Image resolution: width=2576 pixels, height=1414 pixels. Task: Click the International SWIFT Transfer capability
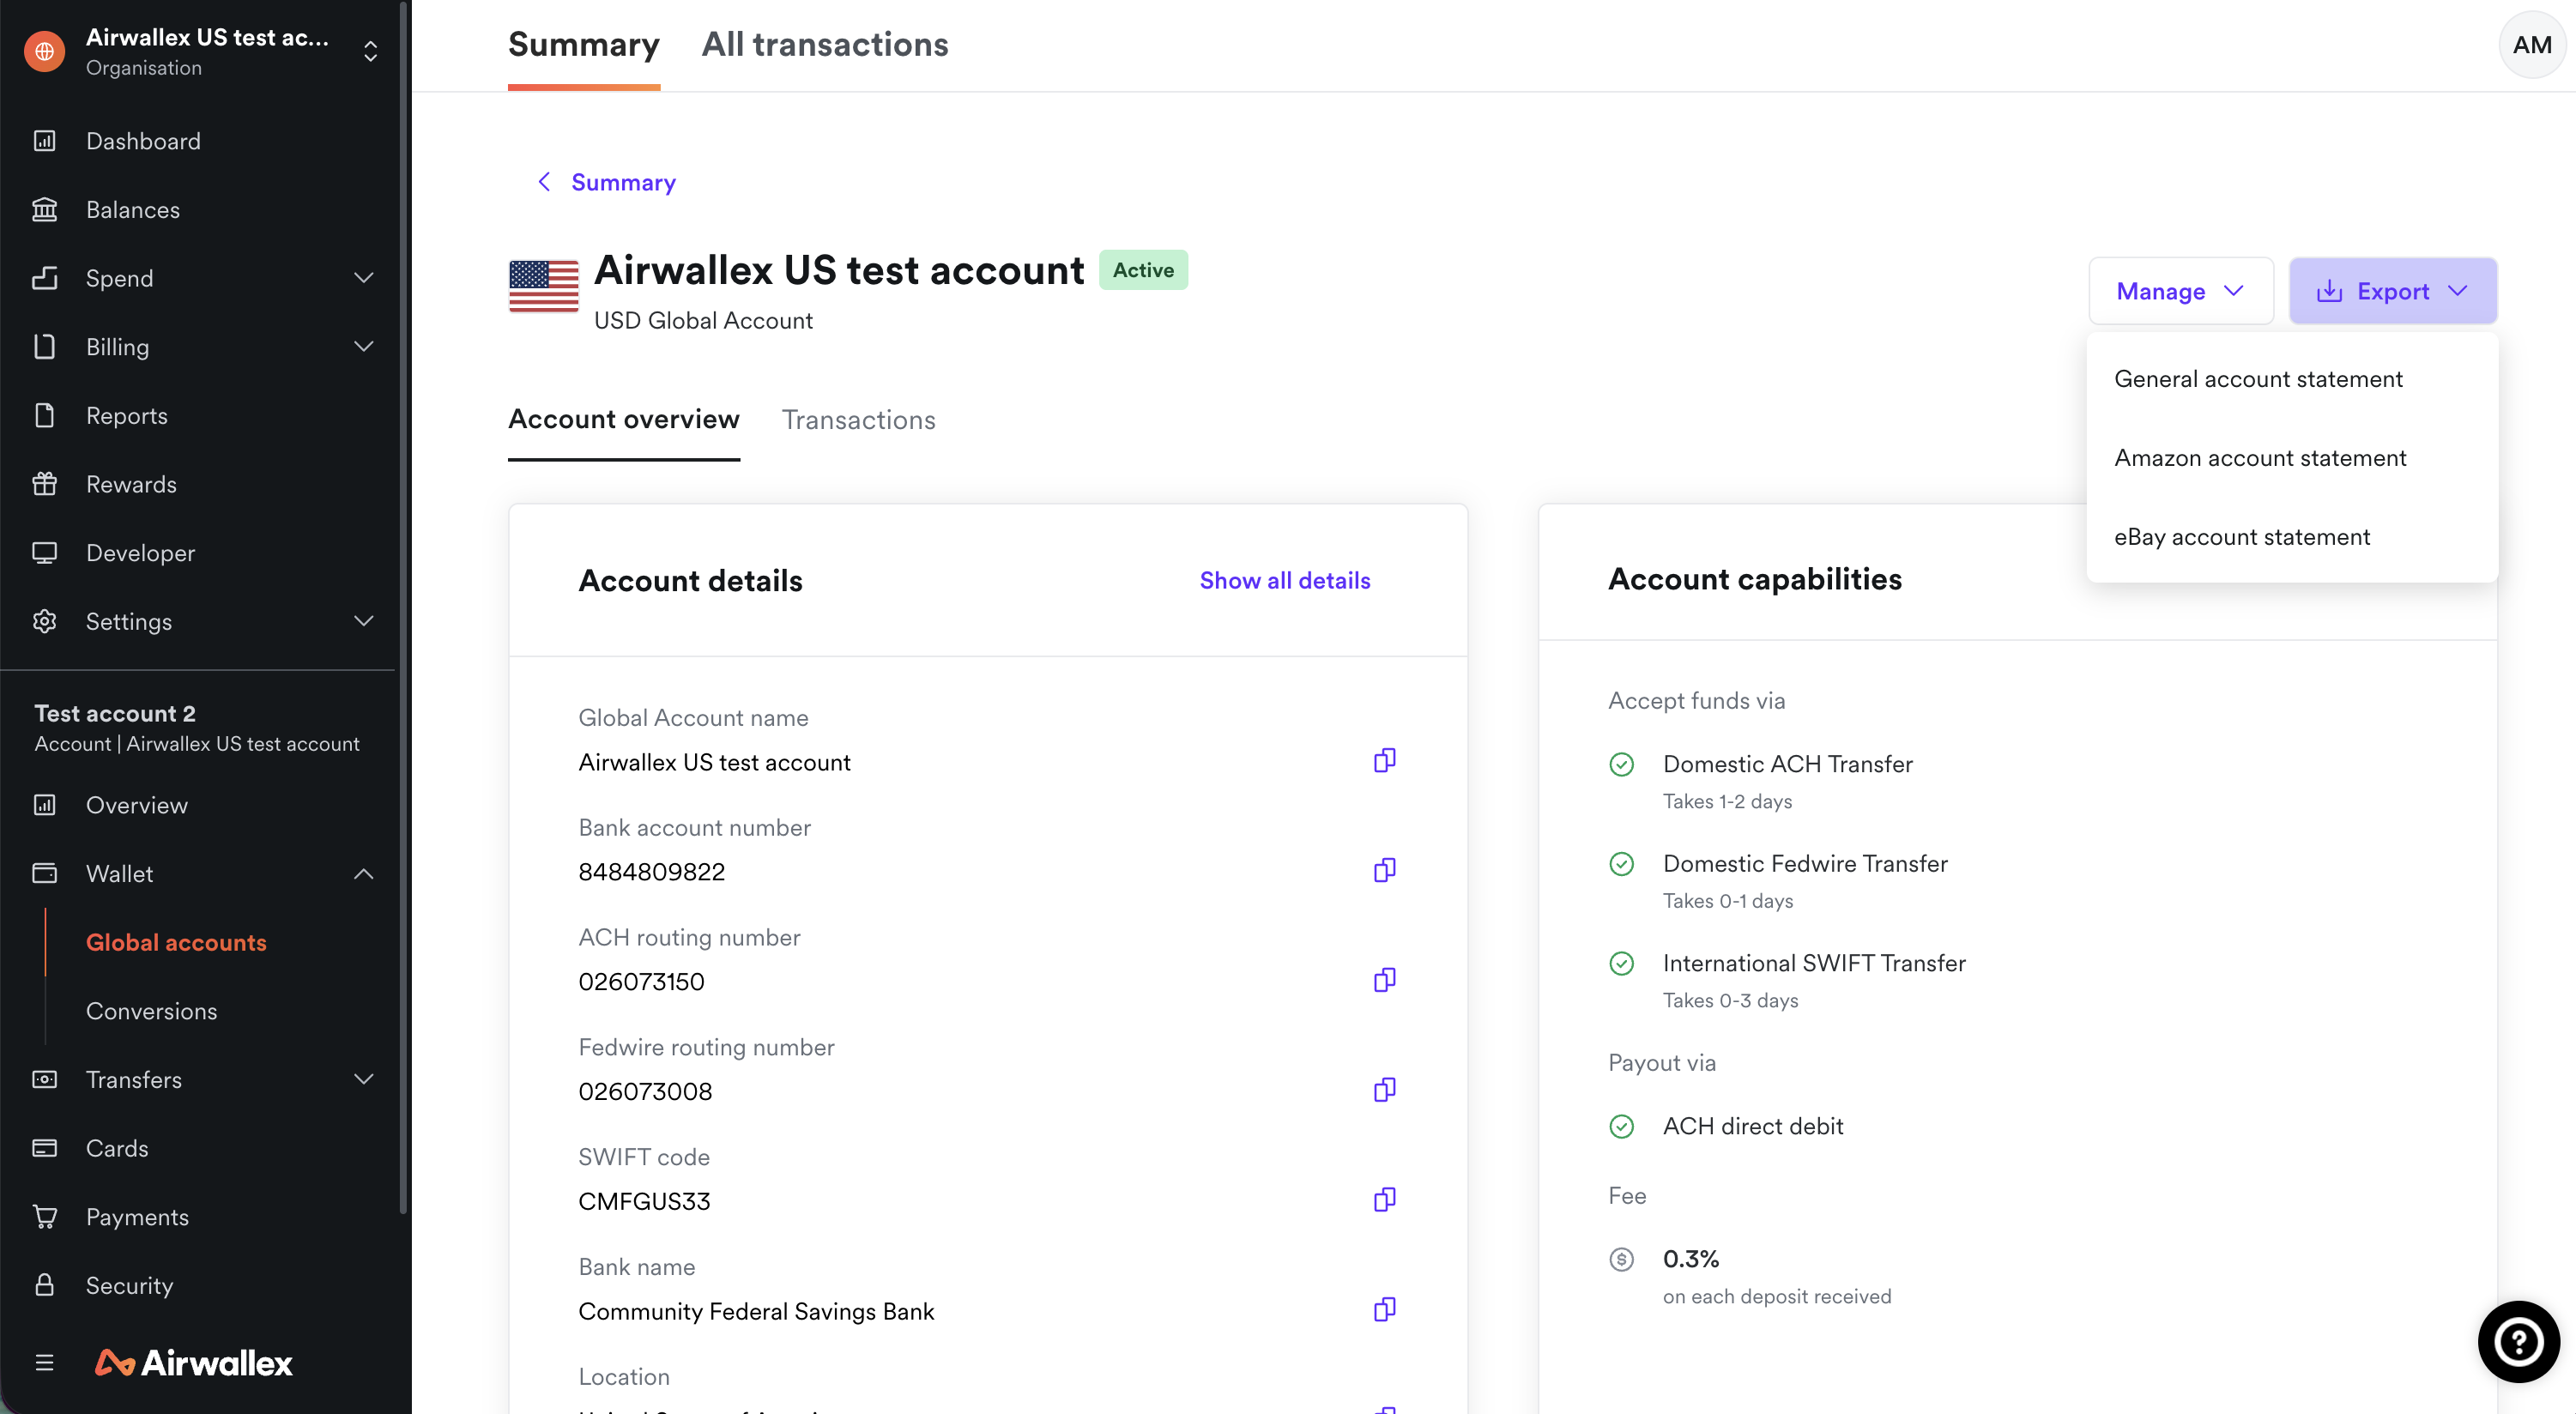tap(1814, 964)
